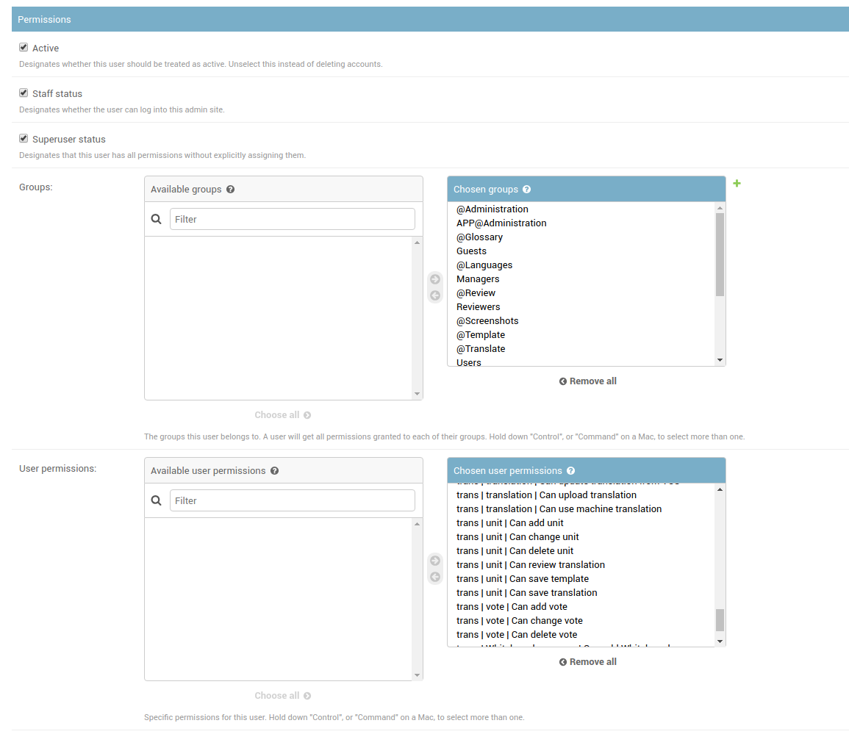This screenshot has height=737, width=849.
Task: Click the Filter field for Available groups
Action: click(x=292, y=219)
